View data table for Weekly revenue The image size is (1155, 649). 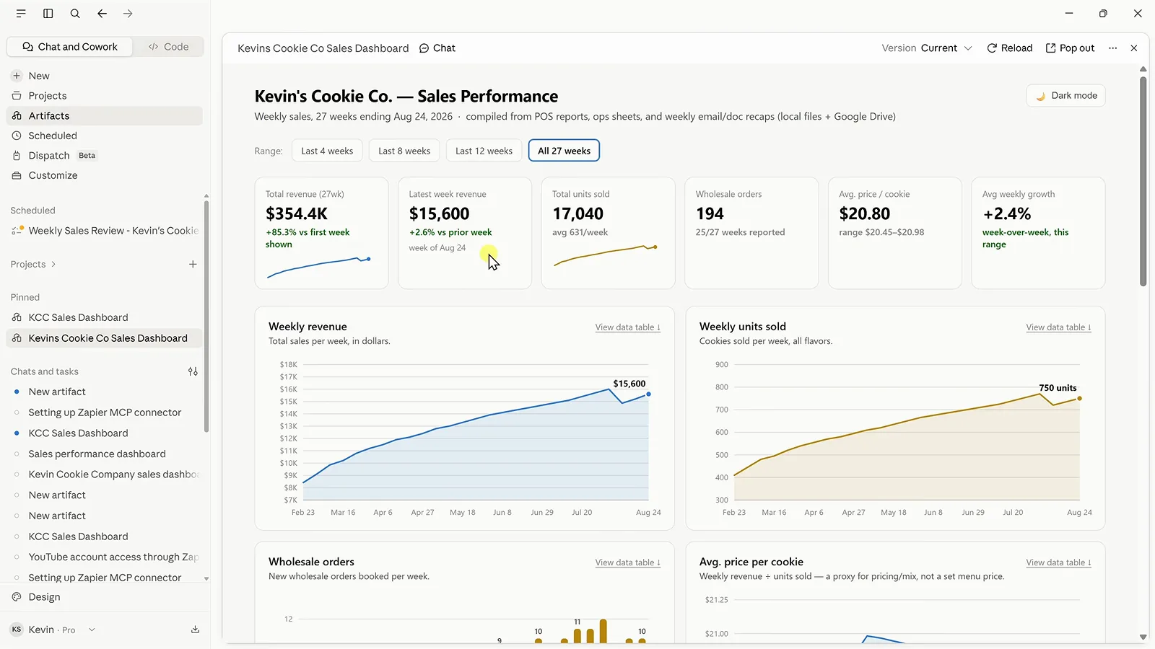coord(627,327)
